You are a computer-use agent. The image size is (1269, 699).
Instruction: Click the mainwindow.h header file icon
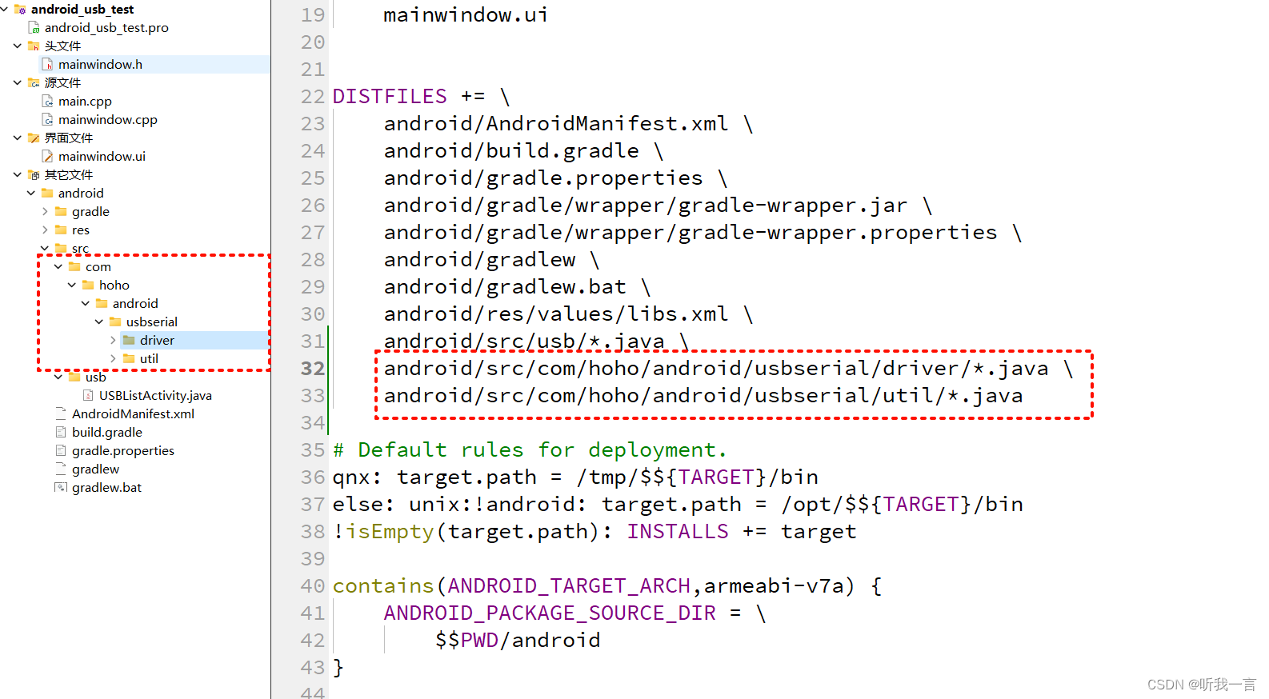pos(48,64)
